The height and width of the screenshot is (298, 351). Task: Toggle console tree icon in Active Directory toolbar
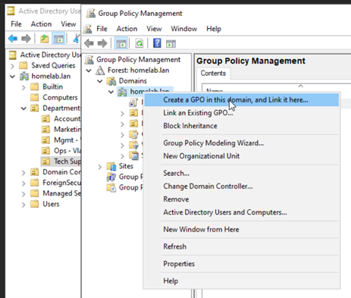pos(58,39)
